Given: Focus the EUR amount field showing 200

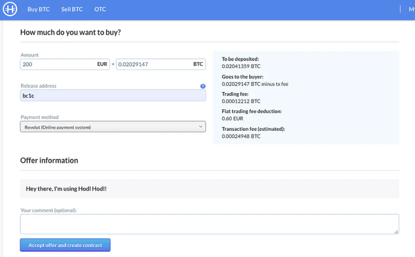Looking at the screenshot, I should click(x=65, y=64).
